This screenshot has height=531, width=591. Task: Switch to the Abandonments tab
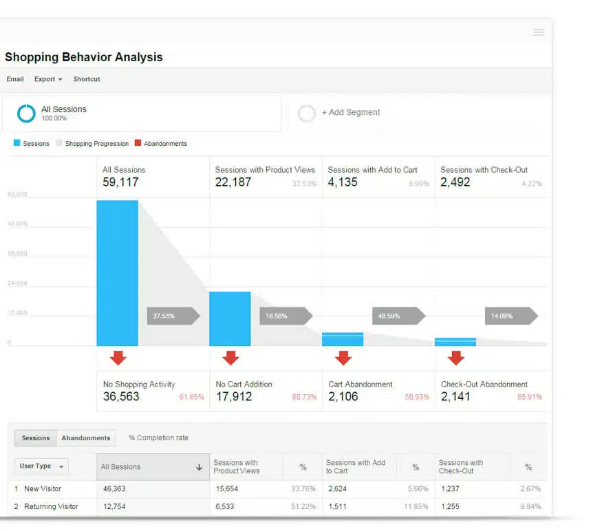(x=86, y=438)
